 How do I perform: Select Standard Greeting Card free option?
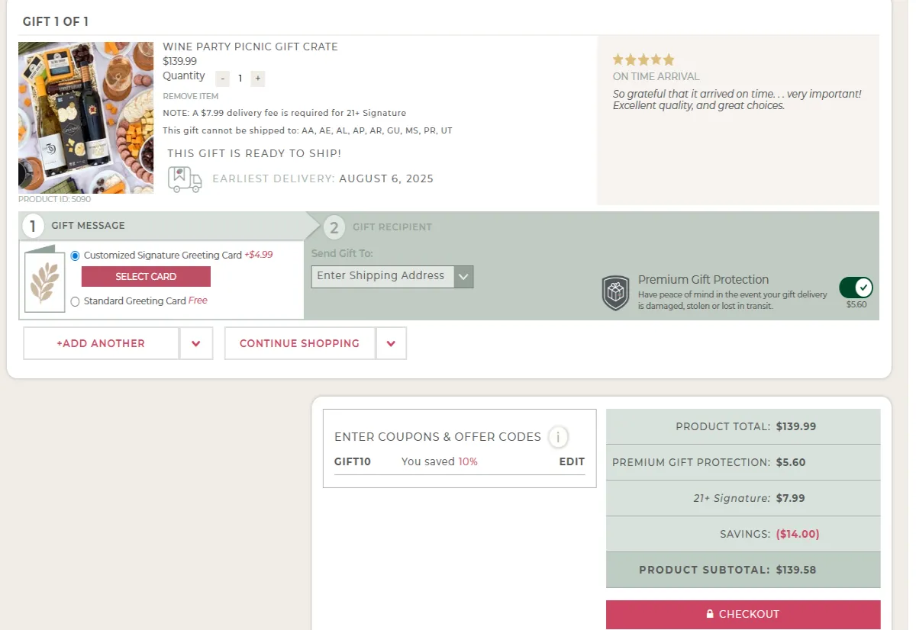tap(75, 301)
